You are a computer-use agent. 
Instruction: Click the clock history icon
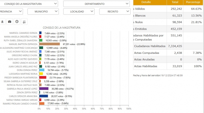[x=17, y=22]
